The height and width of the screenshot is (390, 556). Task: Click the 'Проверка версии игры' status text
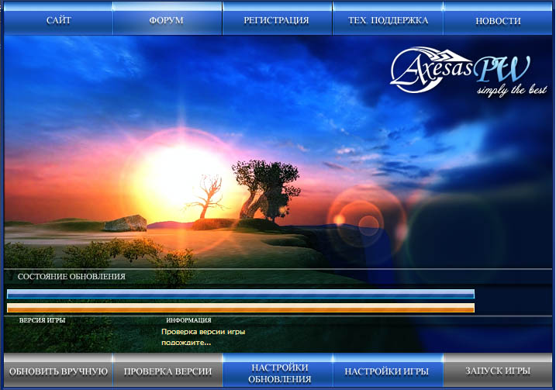pos(203,331)
